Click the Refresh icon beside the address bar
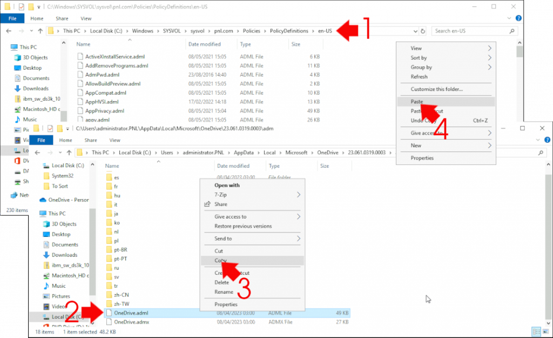Viewport: 553px width, 338px height. tap(423, 31)
